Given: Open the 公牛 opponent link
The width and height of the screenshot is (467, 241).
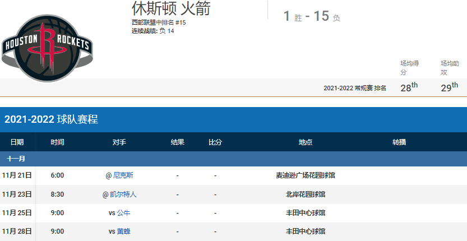Looking at the screenshot, I should (x=123, y=213).
